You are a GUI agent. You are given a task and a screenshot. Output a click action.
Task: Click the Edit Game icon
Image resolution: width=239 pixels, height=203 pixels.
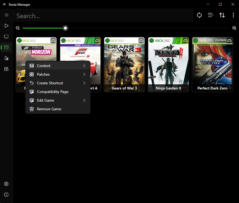coord(32,100)
